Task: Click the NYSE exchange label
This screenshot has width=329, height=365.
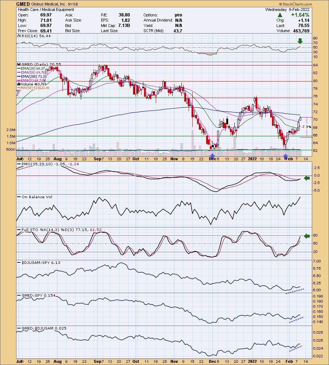Action: (x=73, y=4)
